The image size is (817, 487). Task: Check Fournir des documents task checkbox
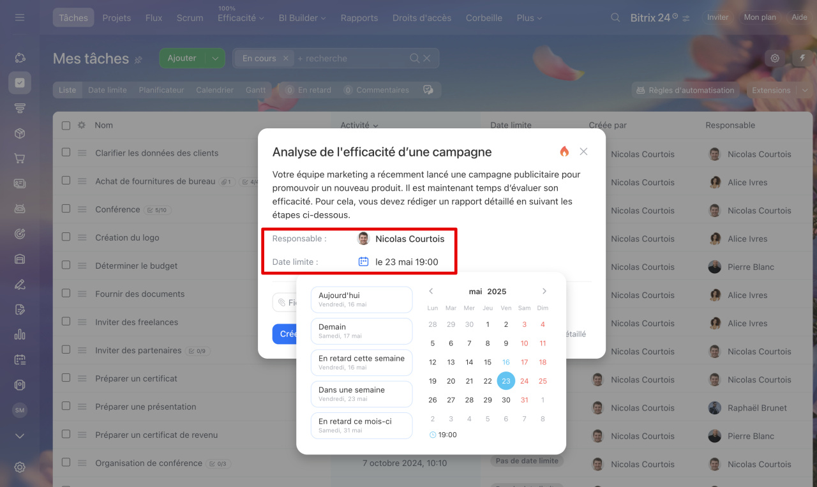coord(66,293)
